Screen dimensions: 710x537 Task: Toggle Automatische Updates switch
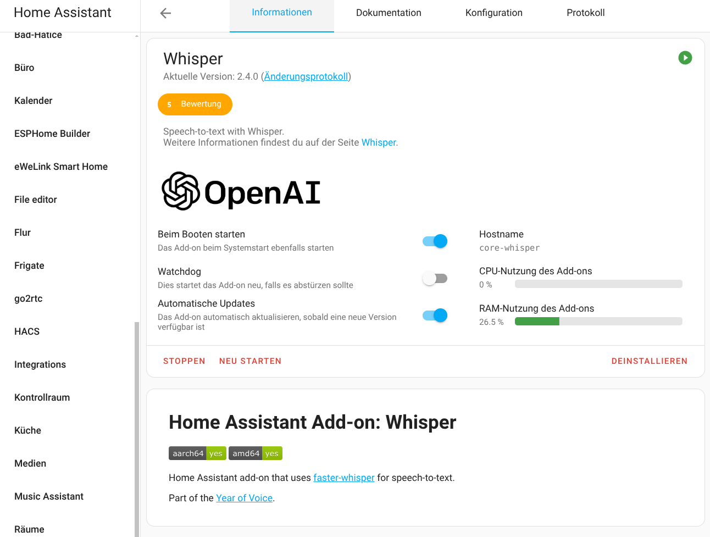pos(435,315)
